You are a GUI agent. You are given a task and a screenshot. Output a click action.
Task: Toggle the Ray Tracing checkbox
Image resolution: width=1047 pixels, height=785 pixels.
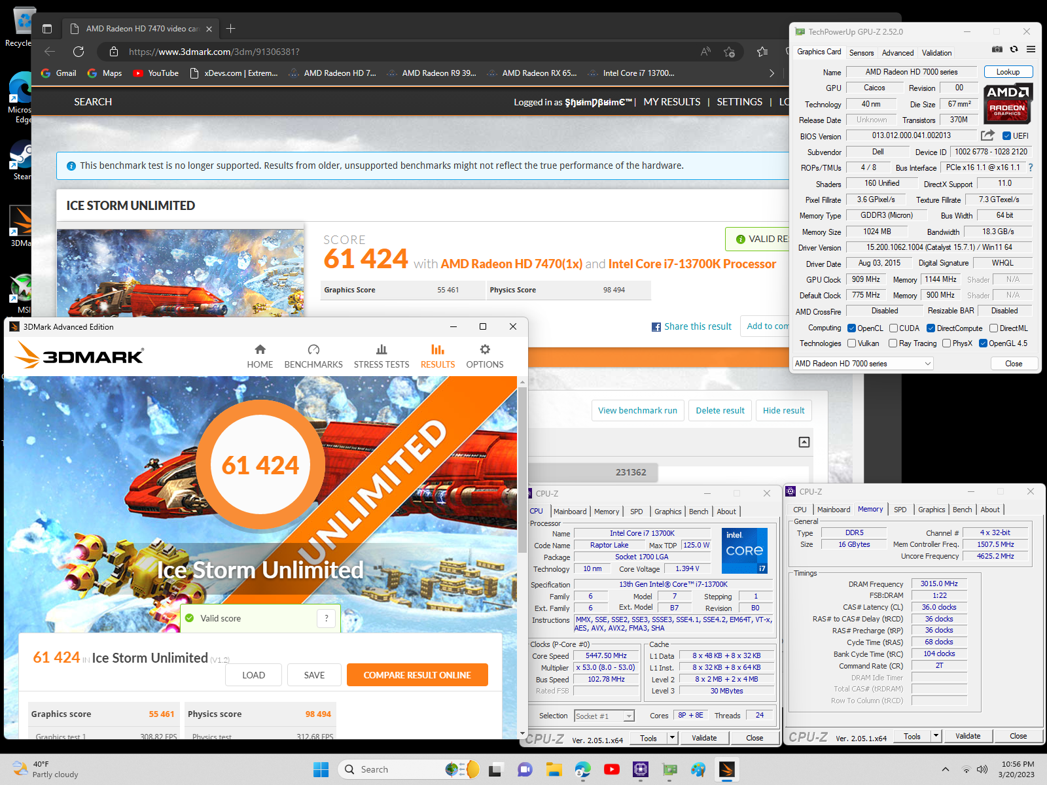tap(893, 343)
